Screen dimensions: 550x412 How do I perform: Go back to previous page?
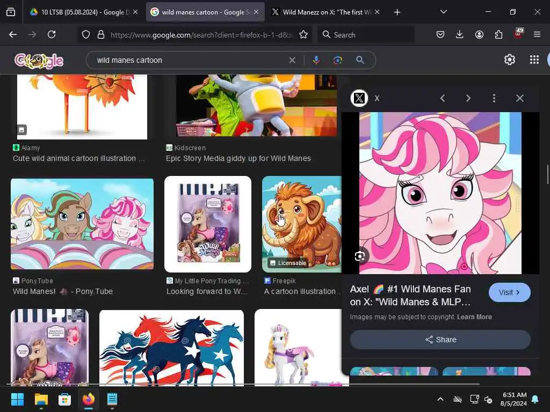pyautogui.click(x=13, y=34)
